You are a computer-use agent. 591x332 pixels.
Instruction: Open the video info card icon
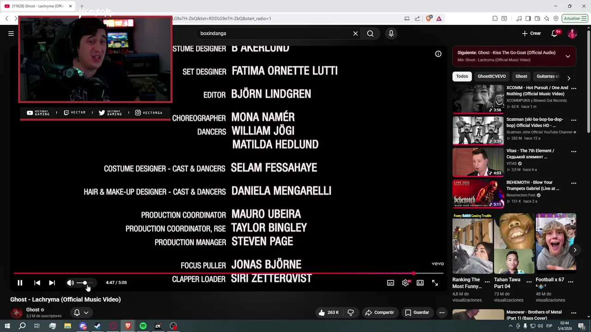coord(438,54)
